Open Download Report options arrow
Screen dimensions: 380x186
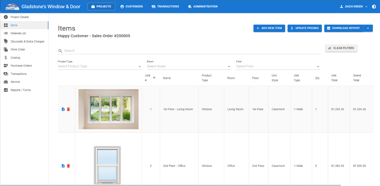point(368,28)
